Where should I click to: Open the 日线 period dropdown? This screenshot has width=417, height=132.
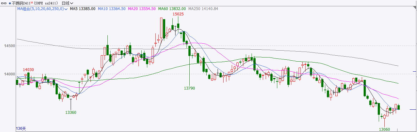tap(67, 3)
